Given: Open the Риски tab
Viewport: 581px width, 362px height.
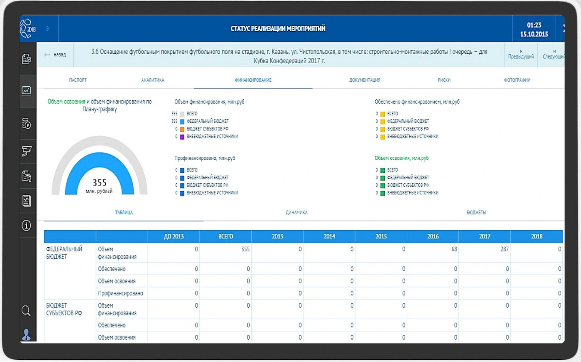Looking at the screenshot, I should (x=444, y=80).
